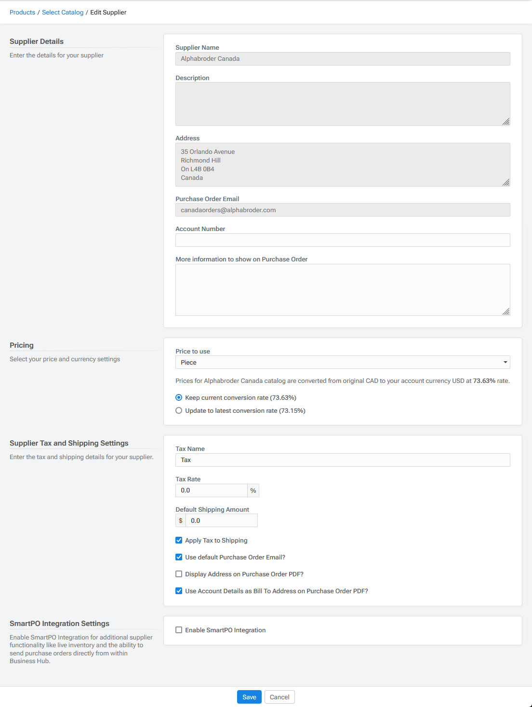Enable SmartPO Integration

click(179, 630)
